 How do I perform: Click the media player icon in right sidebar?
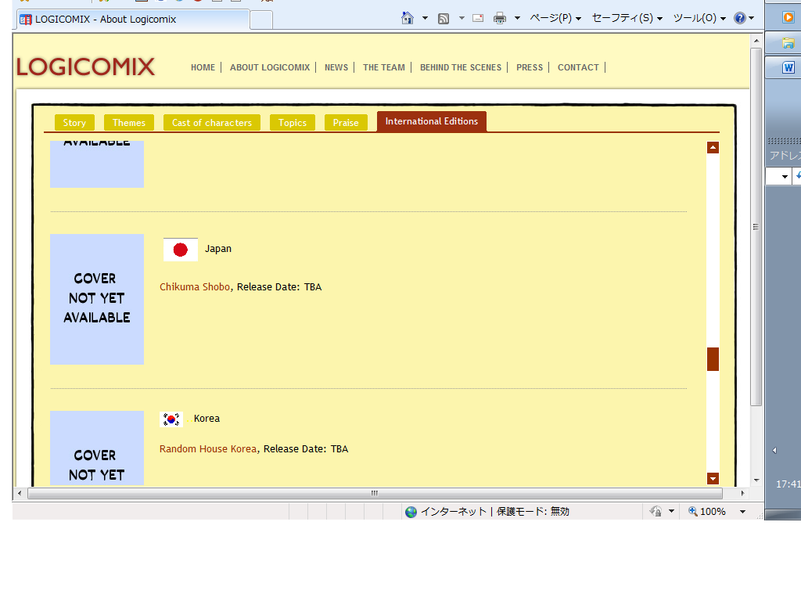pos(788,17)
